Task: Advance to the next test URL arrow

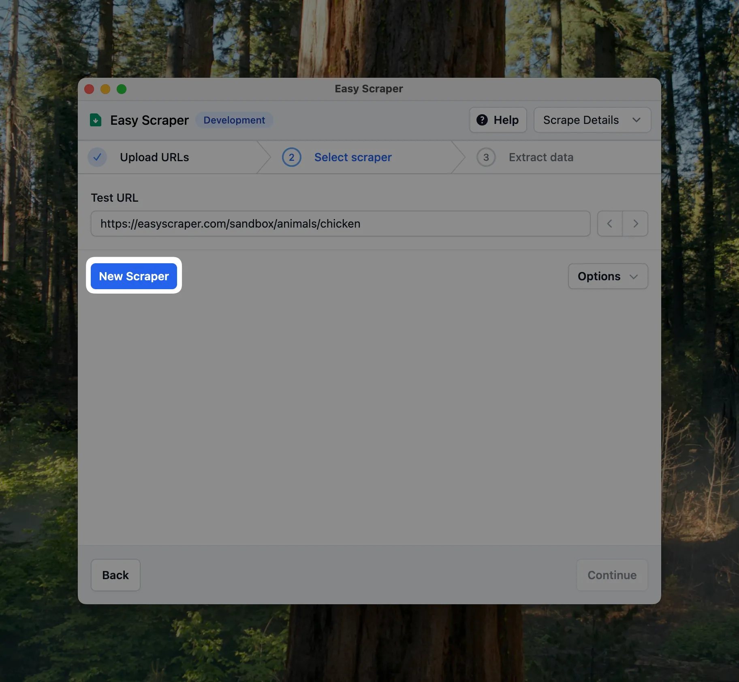Action: 635,224
